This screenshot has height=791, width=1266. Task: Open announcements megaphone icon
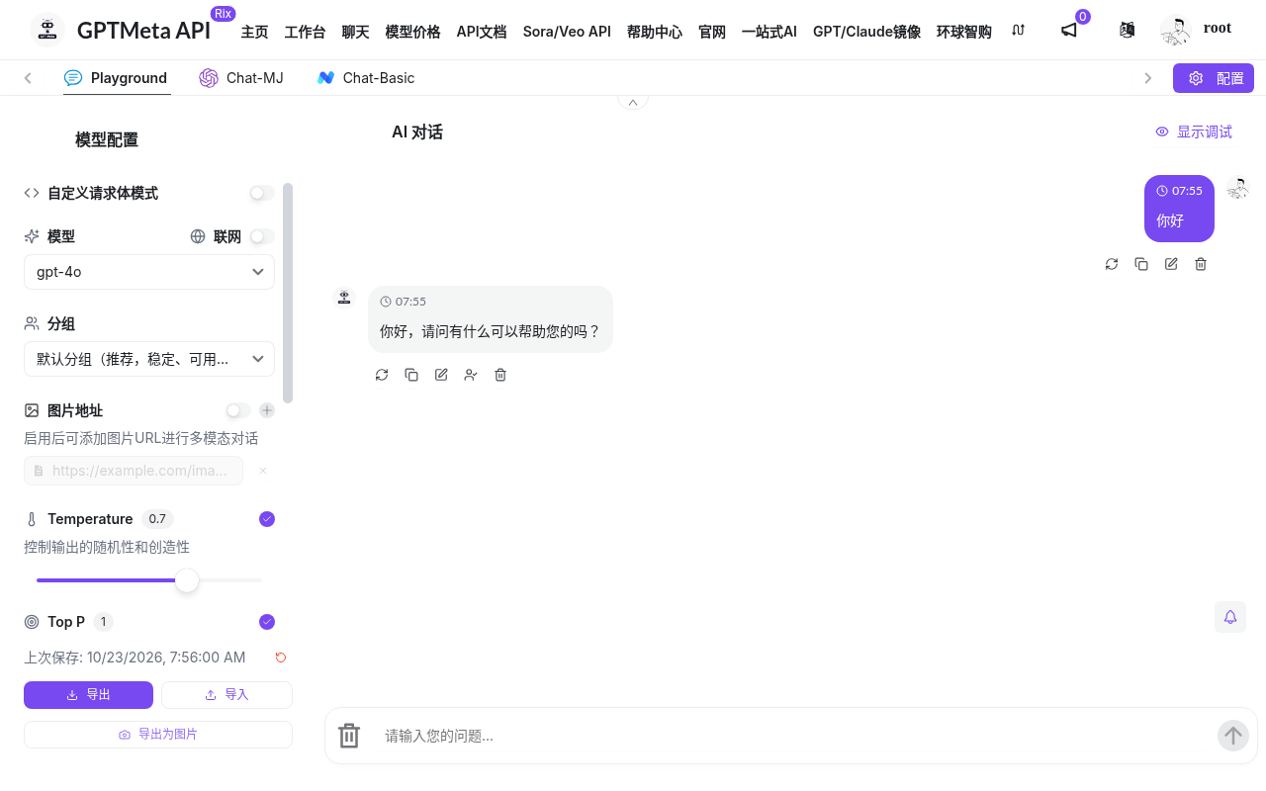click(1069, 31)
